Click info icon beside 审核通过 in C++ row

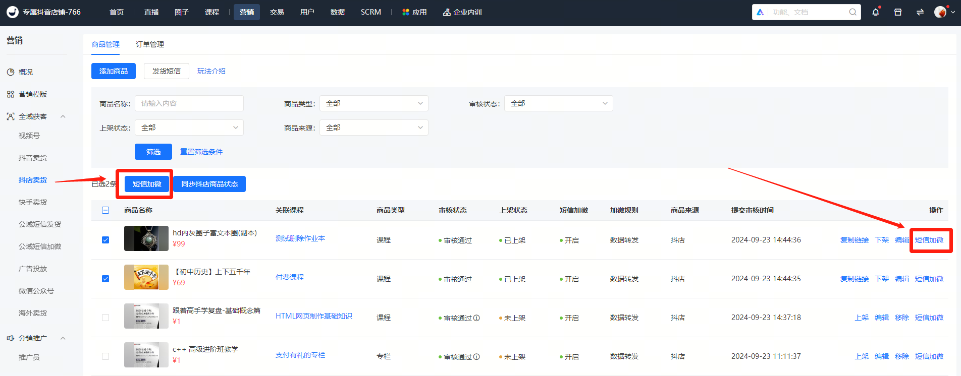(x=476, y=357)
